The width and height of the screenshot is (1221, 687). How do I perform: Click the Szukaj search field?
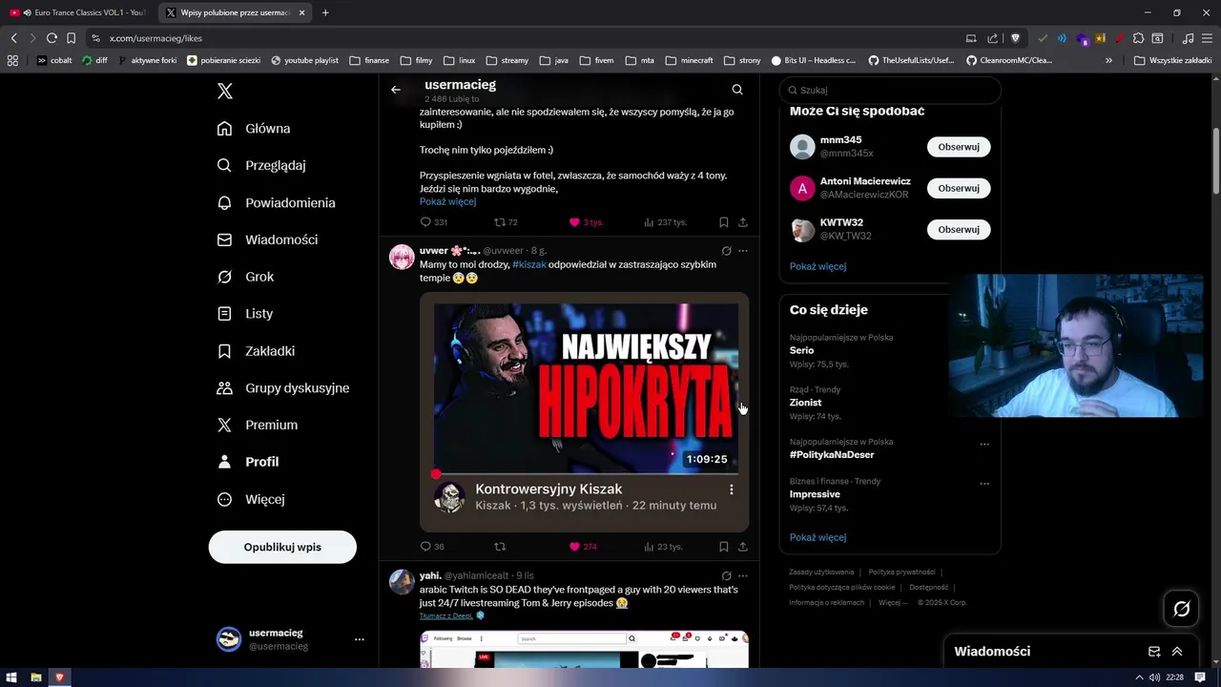click(x=890, y=90)
